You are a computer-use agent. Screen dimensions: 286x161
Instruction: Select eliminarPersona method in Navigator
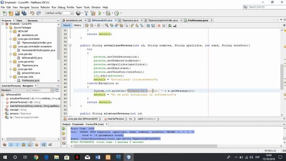25,102
